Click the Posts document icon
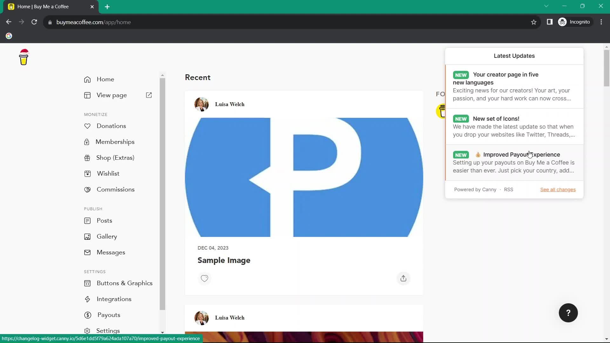Image resolution: width=610 pixels, height=343 pixels. click(87, 221)
